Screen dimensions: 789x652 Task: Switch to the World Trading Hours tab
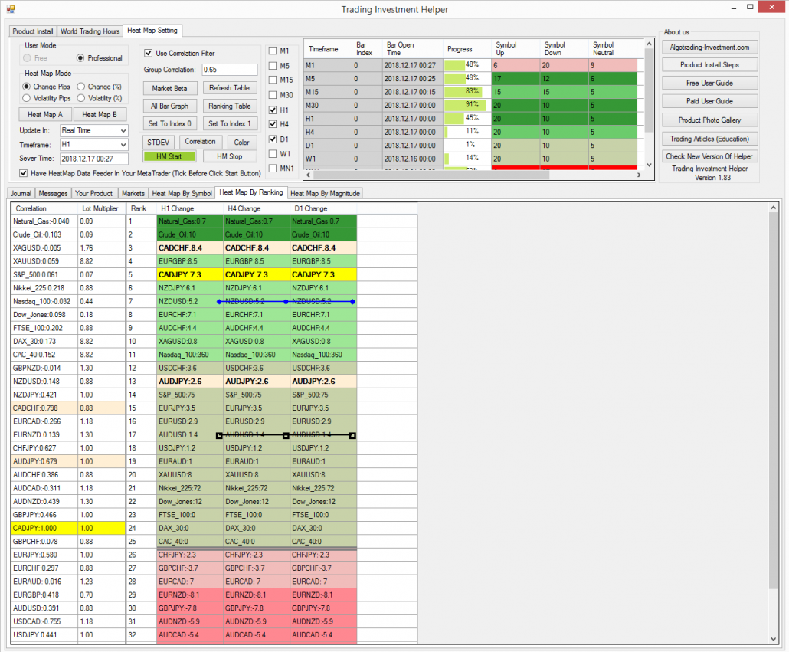coord(90,31)
